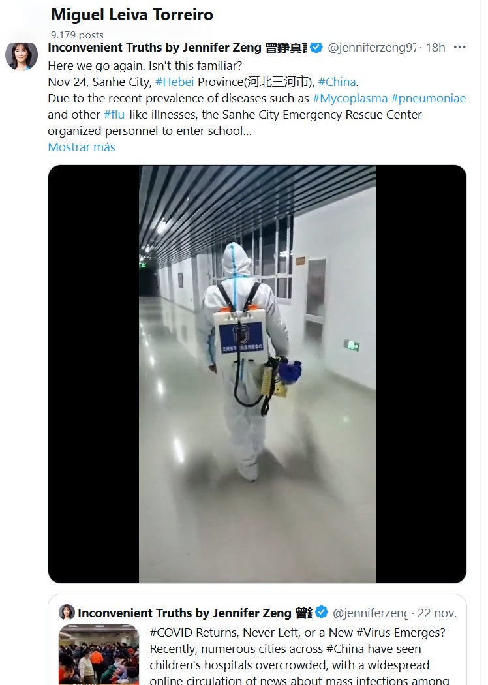This screenshot has height=685, width=488.
Task: Open the #flu hashtag link
Action: tap(114, 114)
